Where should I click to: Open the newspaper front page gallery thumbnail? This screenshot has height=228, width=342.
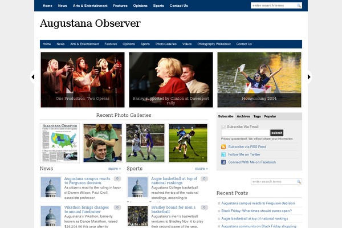pos(60,143)
